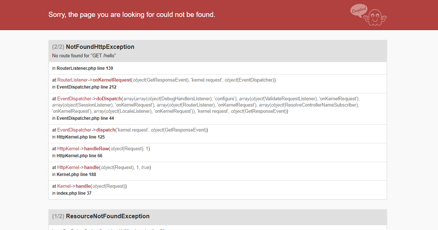Expand the HttpKernel.php line 125 source snippet
Screen dimensions: 438x230
click(80, 137)
